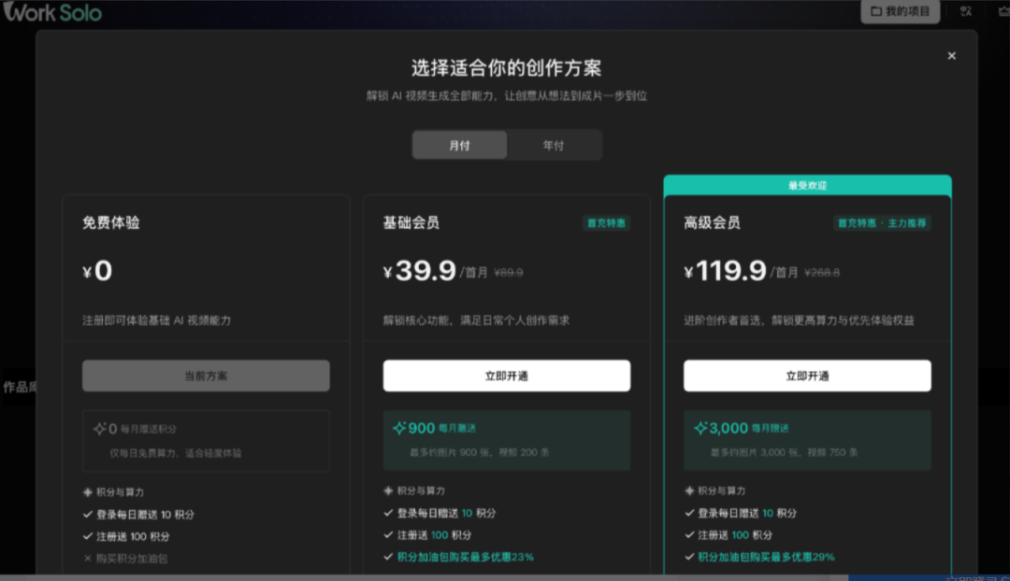The height and width of the screenshot is (581, 1010).
Task: Click the ¥119.9 price text
Action: 726,271
